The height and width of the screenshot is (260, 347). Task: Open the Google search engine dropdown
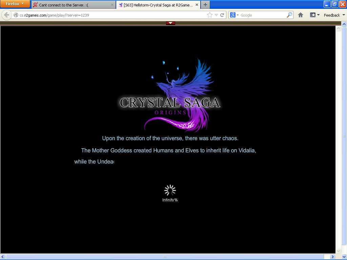(x=234, y=15)
